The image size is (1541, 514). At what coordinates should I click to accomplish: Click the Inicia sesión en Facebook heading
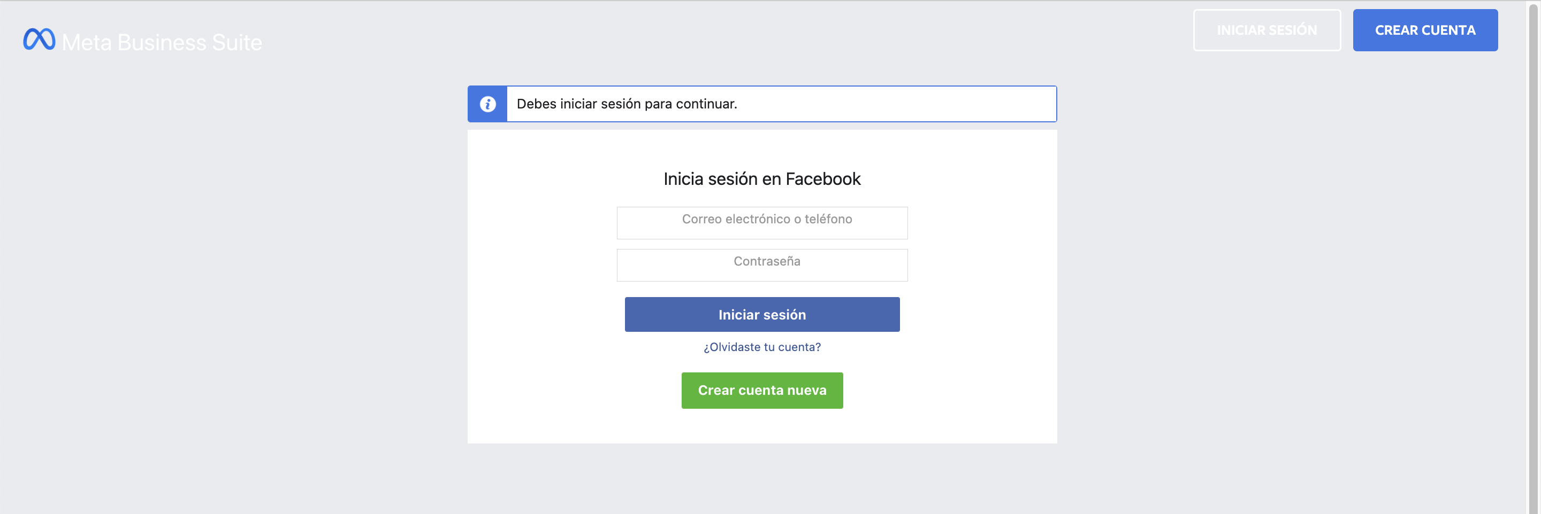tap(761, 178)
